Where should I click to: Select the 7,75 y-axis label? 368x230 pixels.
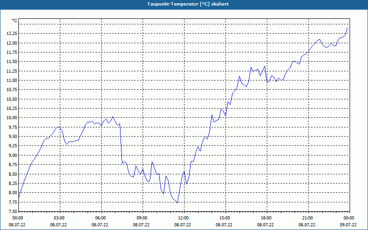pos(12,202)
